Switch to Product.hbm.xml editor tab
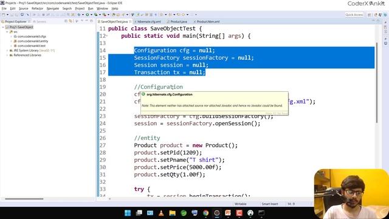Viewport: 389px width, 219px height. point(207,22)
